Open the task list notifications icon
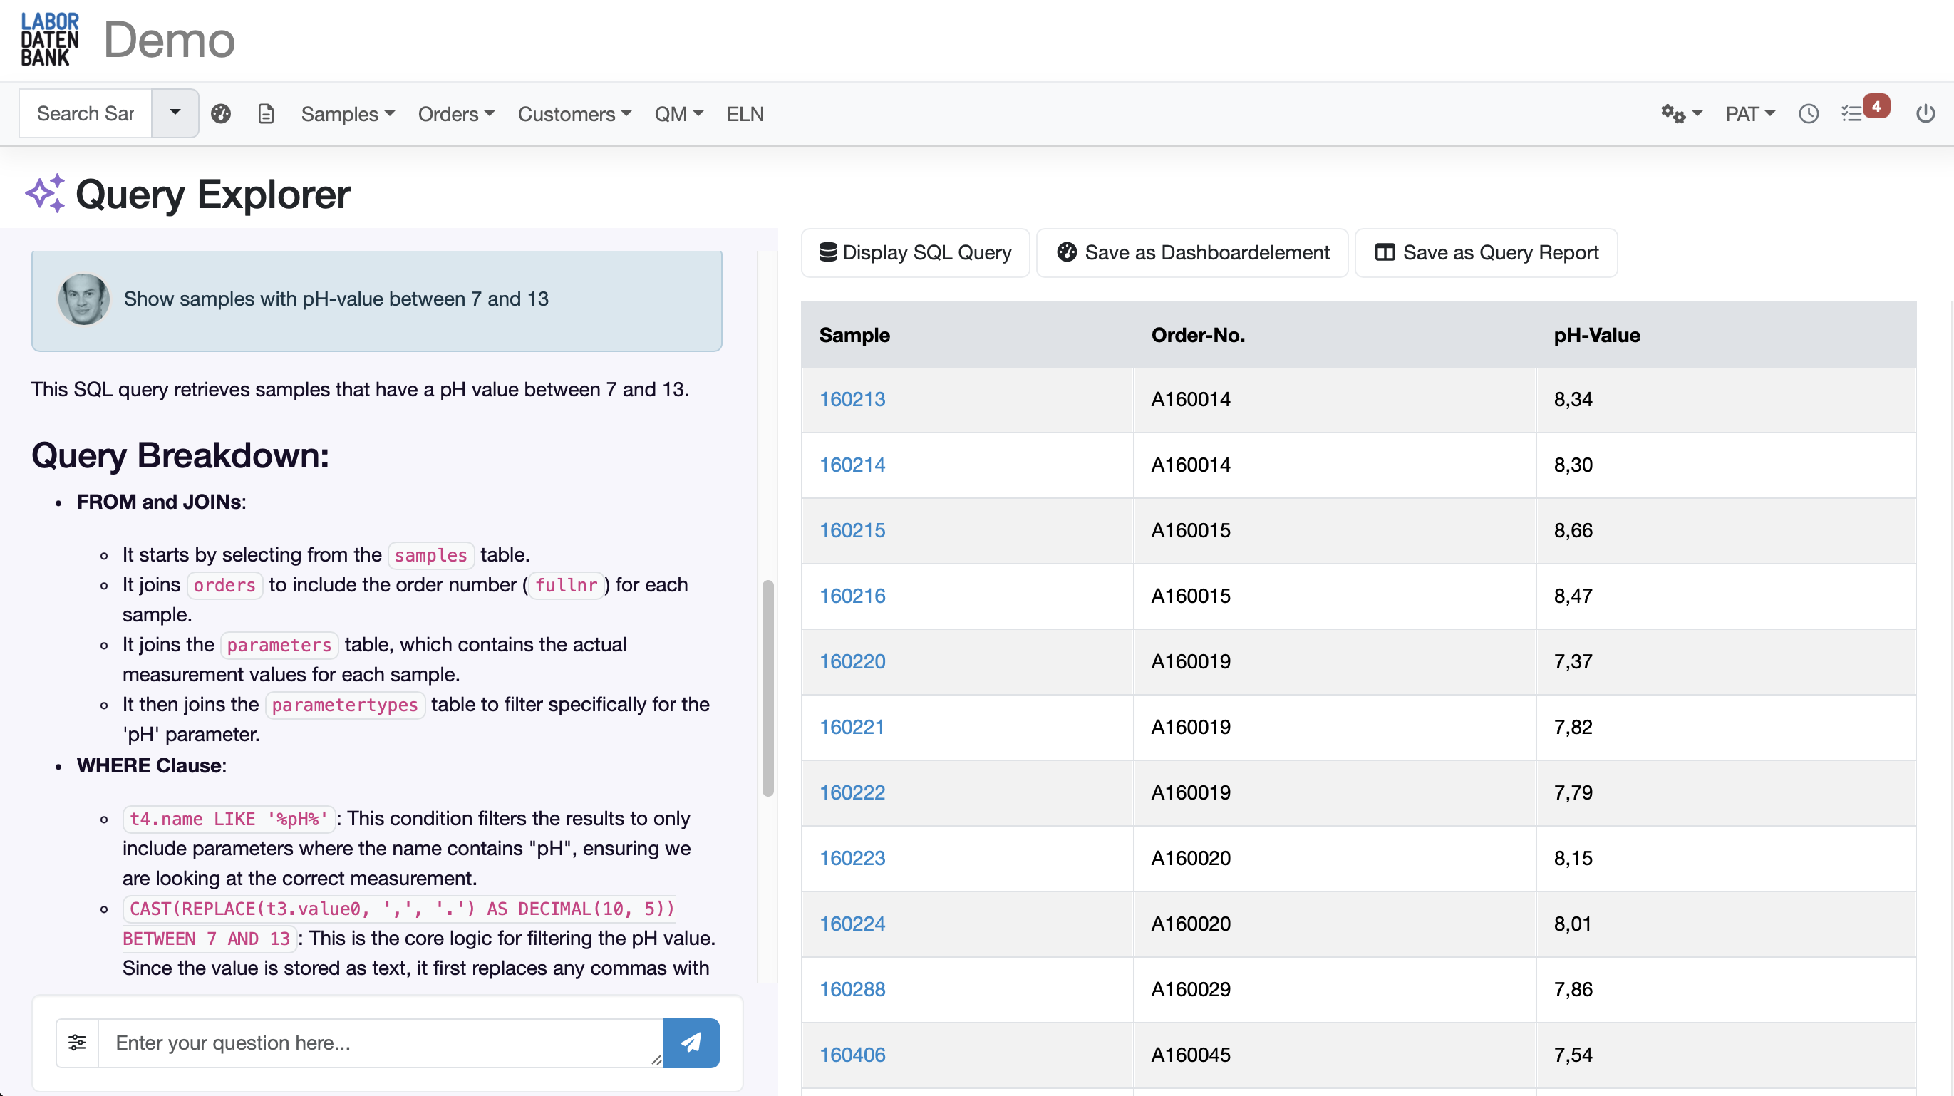The height and width of the screenshot is (1096, 1954). [x=1851, y=114]
